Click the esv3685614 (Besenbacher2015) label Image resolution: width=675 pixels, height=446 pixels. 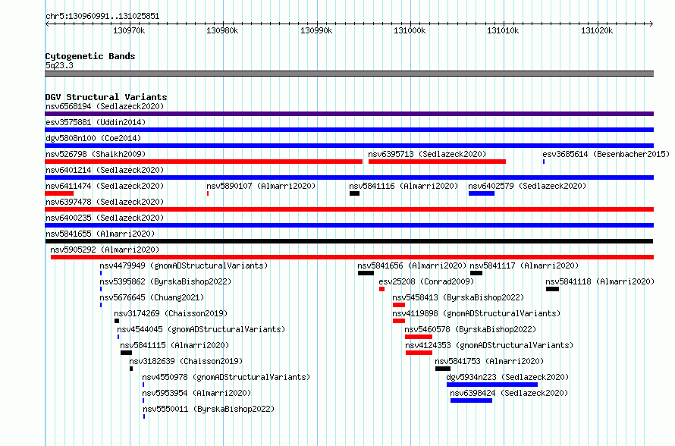pyautogui.click(x=606, y=154)
